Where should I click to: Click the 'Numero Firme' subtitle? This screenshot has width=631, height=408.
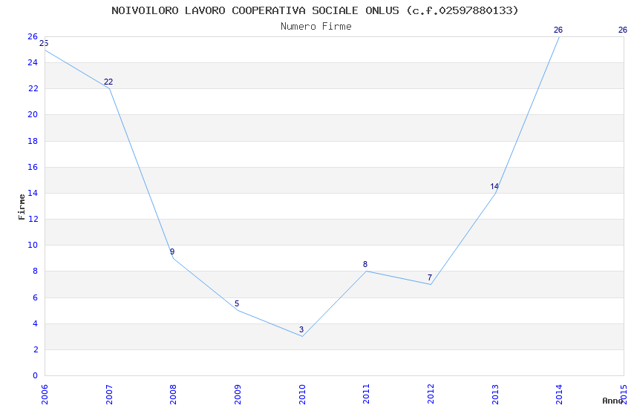315,27
